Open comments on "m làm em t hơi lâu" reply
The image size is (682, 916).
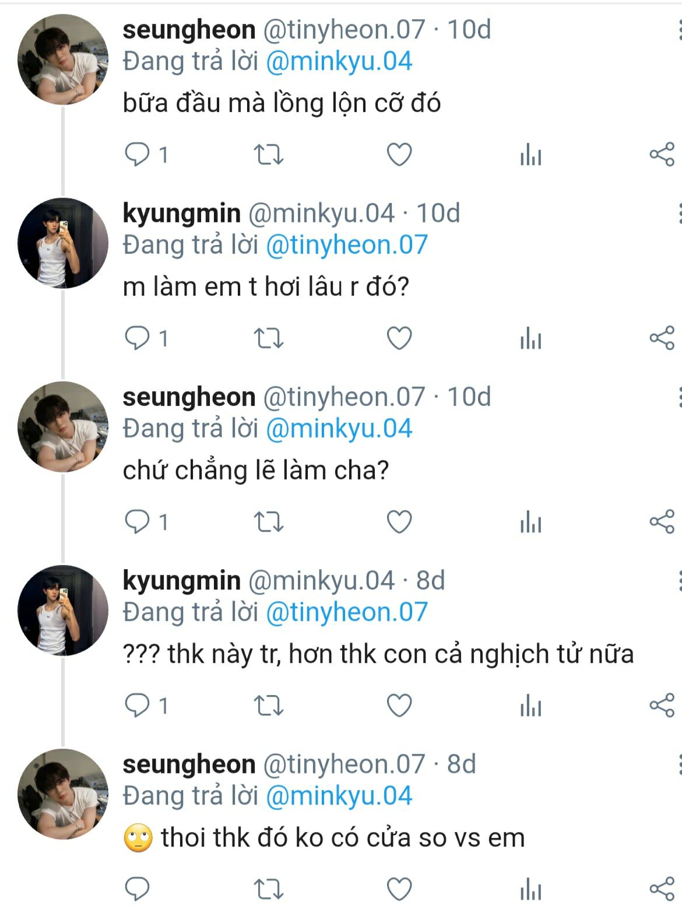[x=138, y=339]
